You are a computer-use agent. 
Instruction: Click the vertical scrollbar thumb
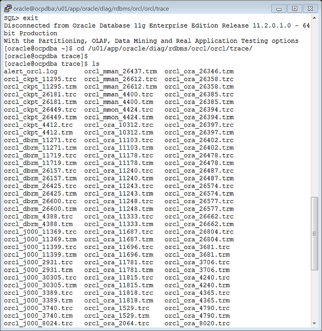[314, 234]
